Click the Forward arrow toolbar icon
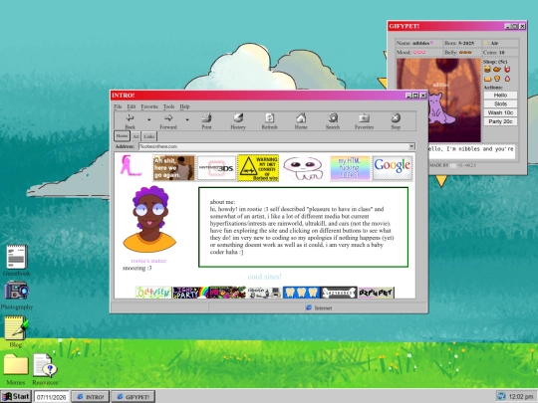The width and height of the screenshot is (538, 403). [x=168, y=118]
